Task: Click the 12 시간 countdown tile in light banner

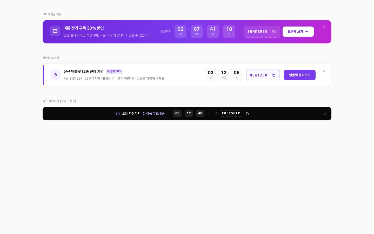Action: coord(224,75)
